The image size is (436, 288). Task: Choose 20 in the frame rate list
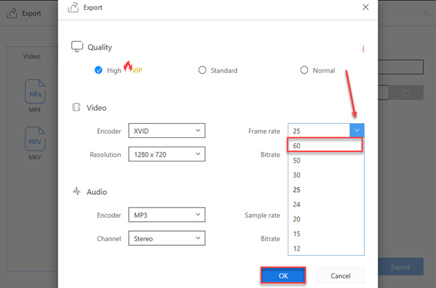[x=325, y=219]
